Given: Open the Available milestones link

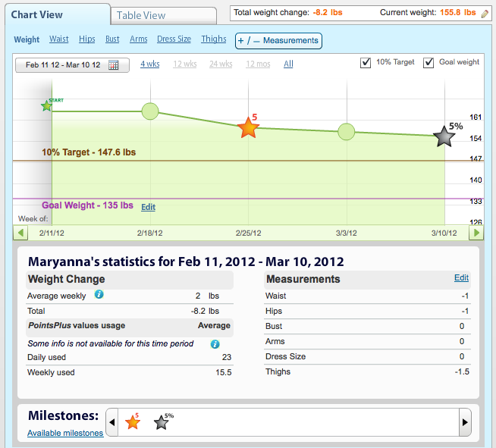Looking at the screenshot, I should click(65, 433).
